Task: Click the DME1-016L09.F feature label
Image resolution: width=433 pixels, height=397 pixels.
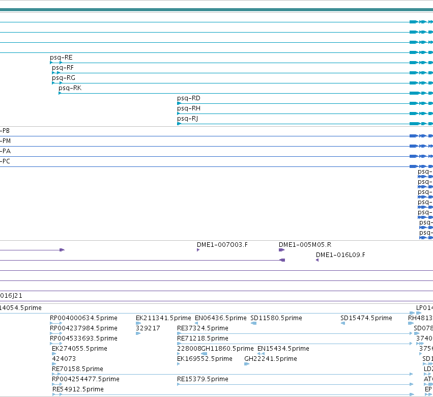Action: click(340, 255)
